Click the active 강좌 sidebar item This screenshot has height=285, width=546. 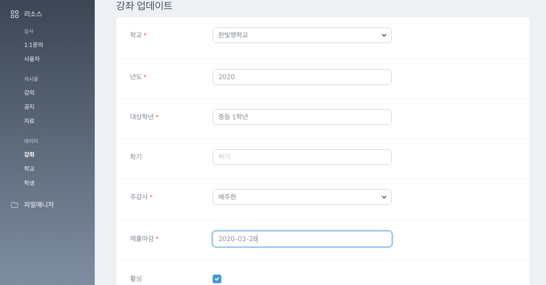[x=29, y=155]
